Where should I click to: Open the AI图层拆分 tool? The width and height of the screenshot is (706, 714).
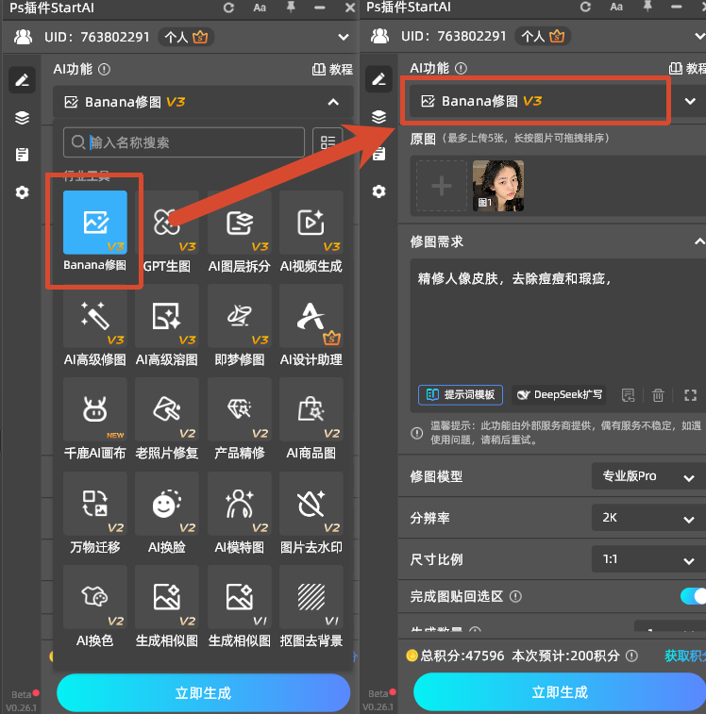click(x=240, y=223)
